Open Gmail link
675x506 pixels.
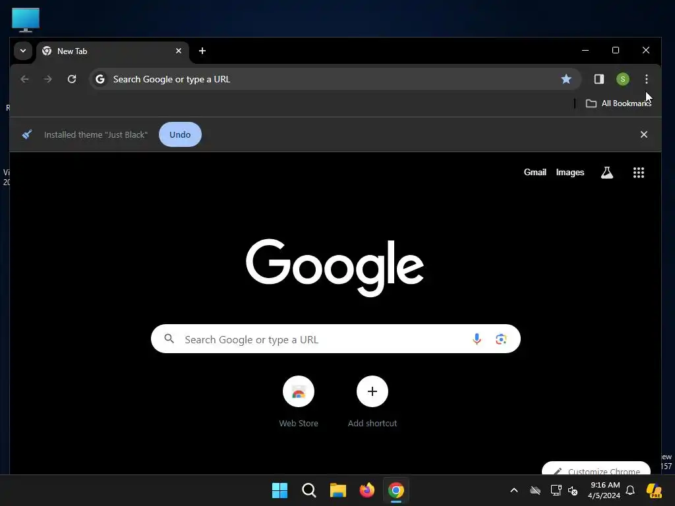click(x=535, y=173)
